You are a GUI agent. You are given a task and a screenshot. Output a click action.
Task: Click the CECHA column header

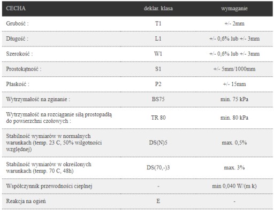coord(16,9)
